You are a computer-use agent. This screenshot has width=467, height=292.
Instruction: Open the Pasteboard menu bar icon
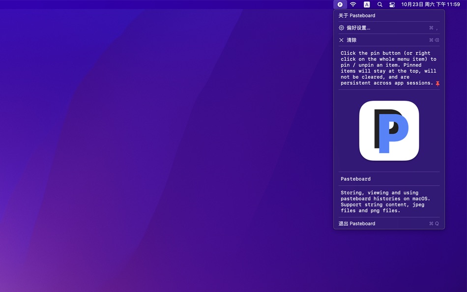click(340, 4)
